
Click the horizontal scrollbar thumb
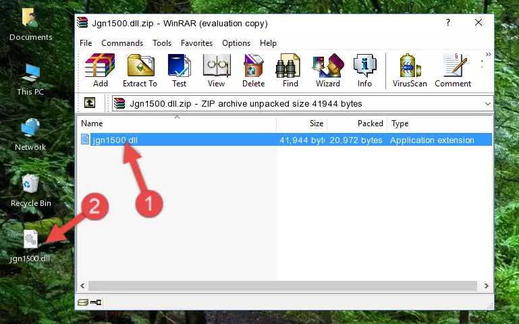click(x=282, y=286)
